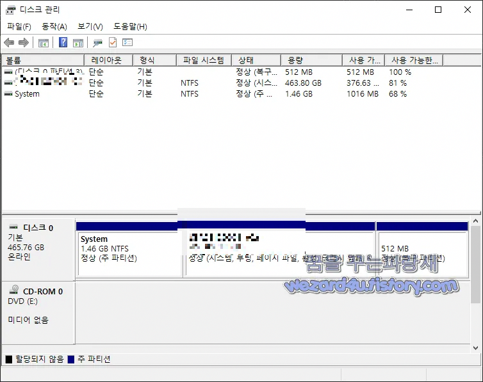The height and width of the screenshot is (382, 483).
Task: Click the 465.76 GB disk size text
Action: [26, 247]
